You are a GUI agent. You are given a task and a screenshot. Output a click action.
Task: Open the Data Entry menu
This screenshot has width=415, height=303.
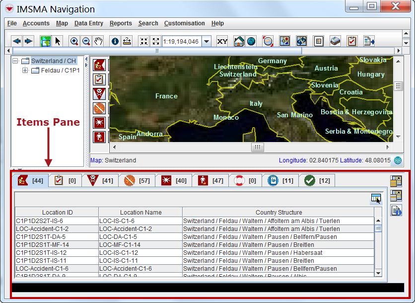point(88,23)
